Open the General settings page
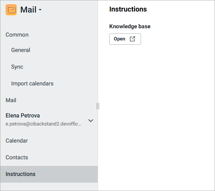This screenshot has width=215, height=191. (x=21, y=50)
